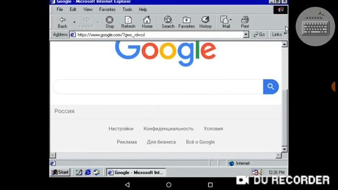Click the Start button
This screenshot has width=338, height=190.
(x=60, y=172)
